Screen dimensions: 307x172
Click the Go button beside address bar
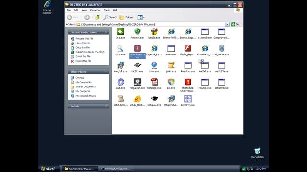235,24
